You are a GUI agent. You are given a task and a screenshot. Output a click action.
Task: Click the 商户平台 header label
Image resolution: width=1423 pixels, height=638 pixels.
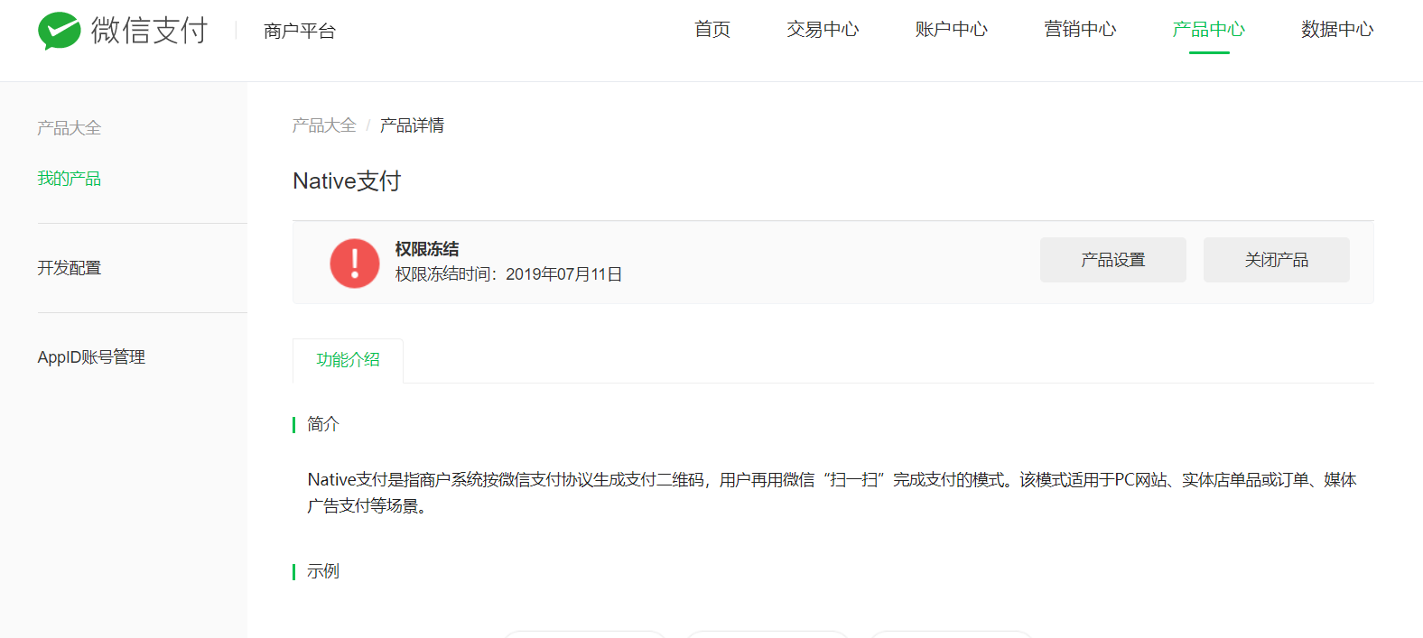click(300, 32)
